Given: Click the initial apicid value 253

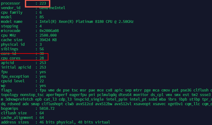Looking at the screenshot, I should click(x=43, y=67).
